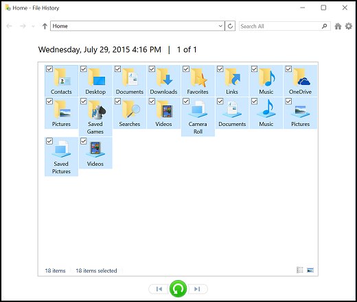
Task: Switch to details view
Action: [x=299, y=270]
